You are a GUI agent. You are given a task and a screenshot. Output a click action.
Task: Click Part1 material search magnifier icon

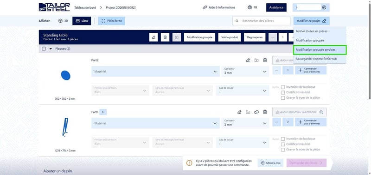point(321,112)
